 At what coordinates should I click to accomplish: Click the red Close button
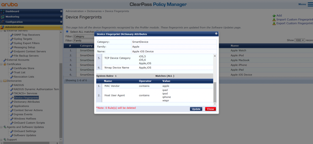(x=210, y=109)
